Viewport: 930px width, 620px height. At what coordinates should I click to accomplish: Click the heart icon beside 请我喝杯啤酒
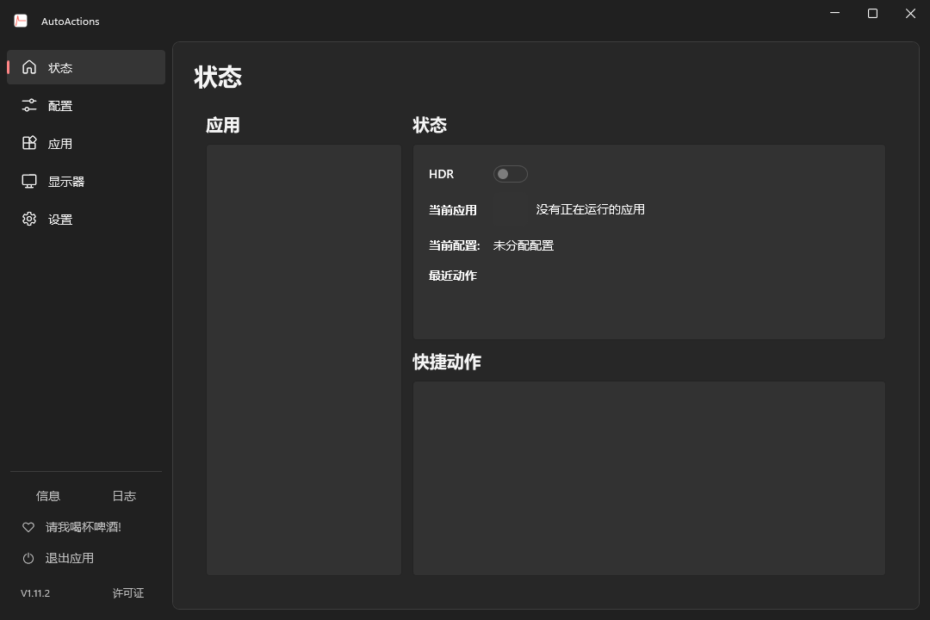pos(28,527)
